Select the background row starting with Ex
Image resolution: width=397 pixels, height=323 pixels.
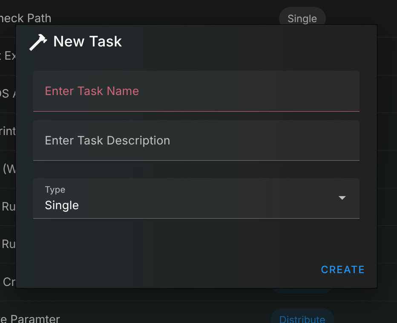coord(8,56)
